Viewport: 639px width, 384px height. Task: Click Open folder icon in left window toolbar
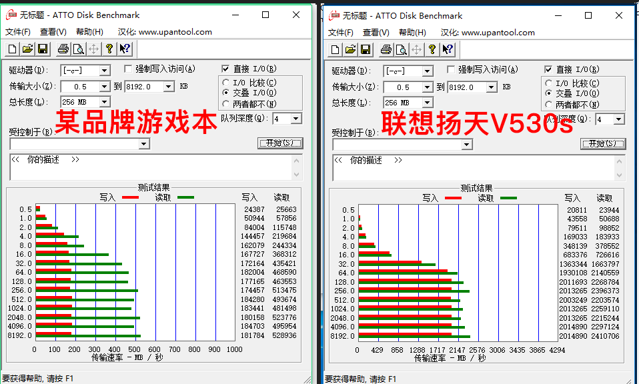27,49
